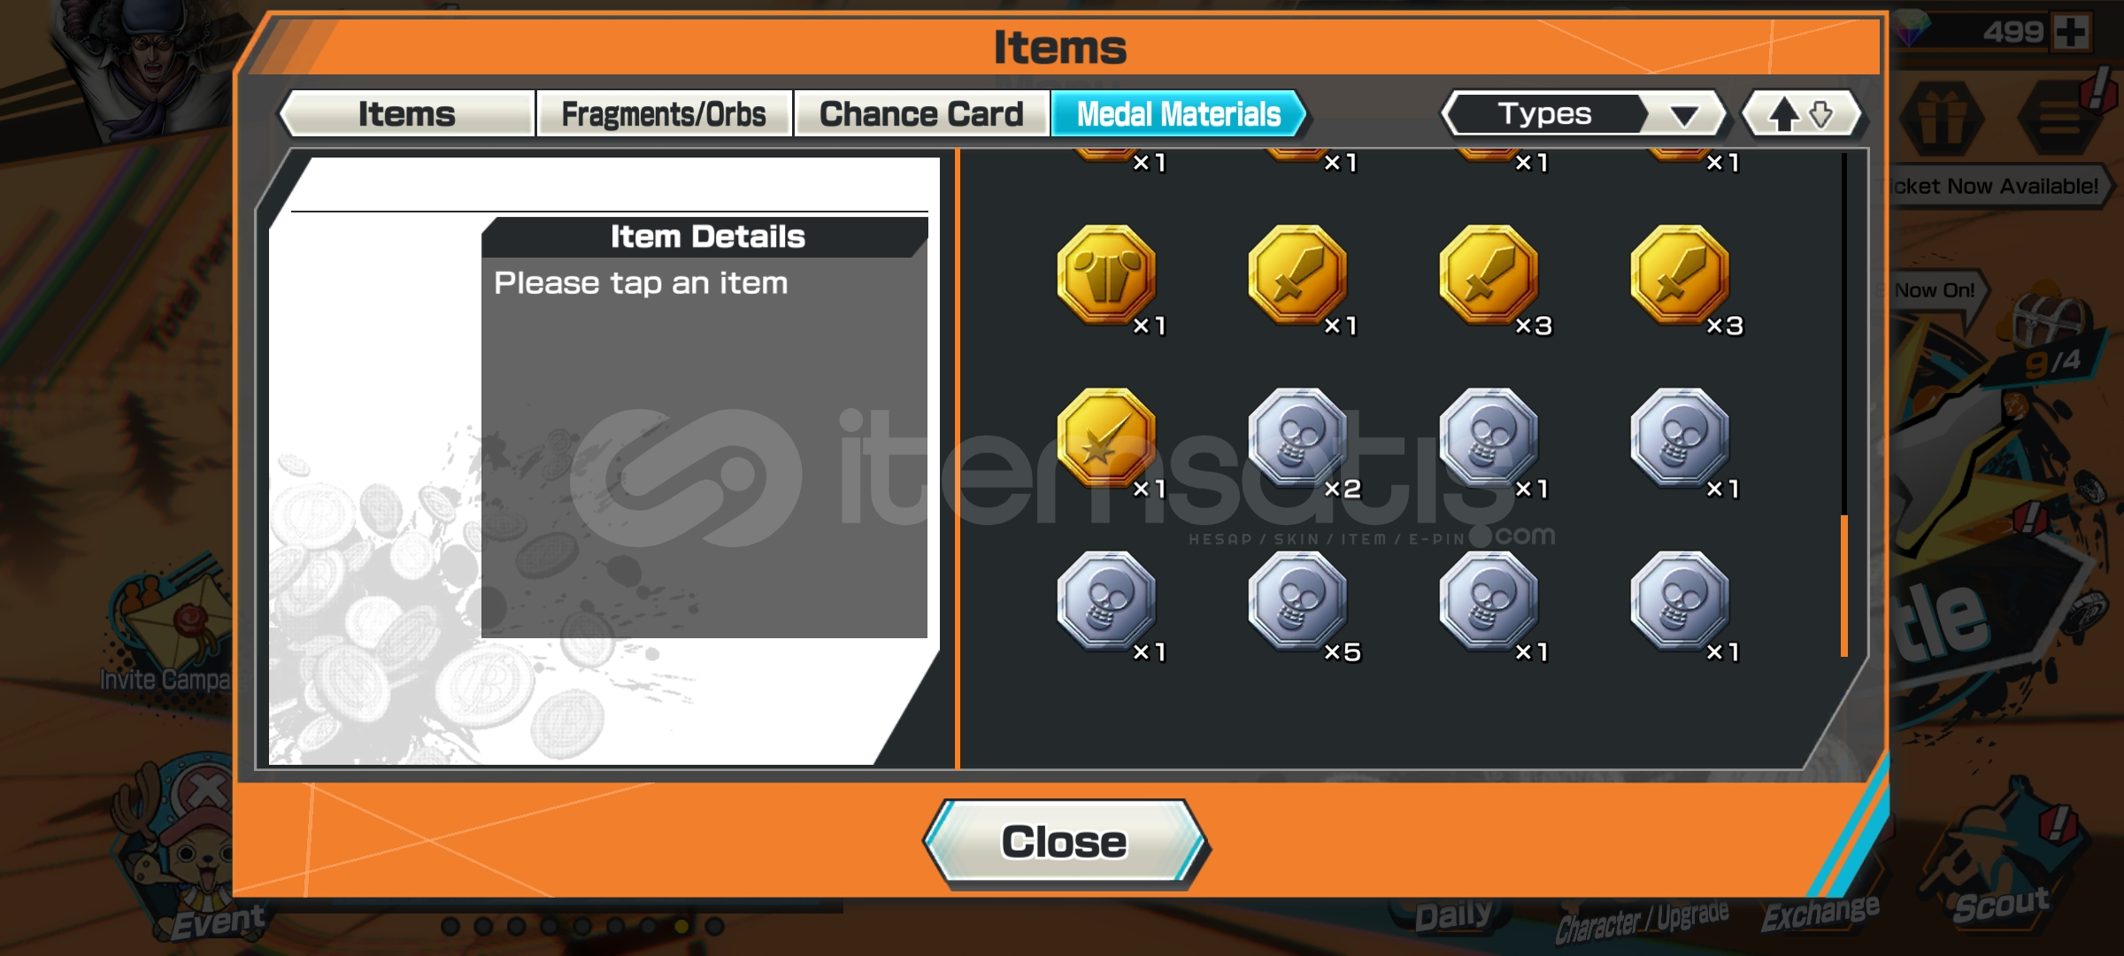Click the Types dropdown arrow
Screen dimensions: 2124x956
[x=1683, y=115]
